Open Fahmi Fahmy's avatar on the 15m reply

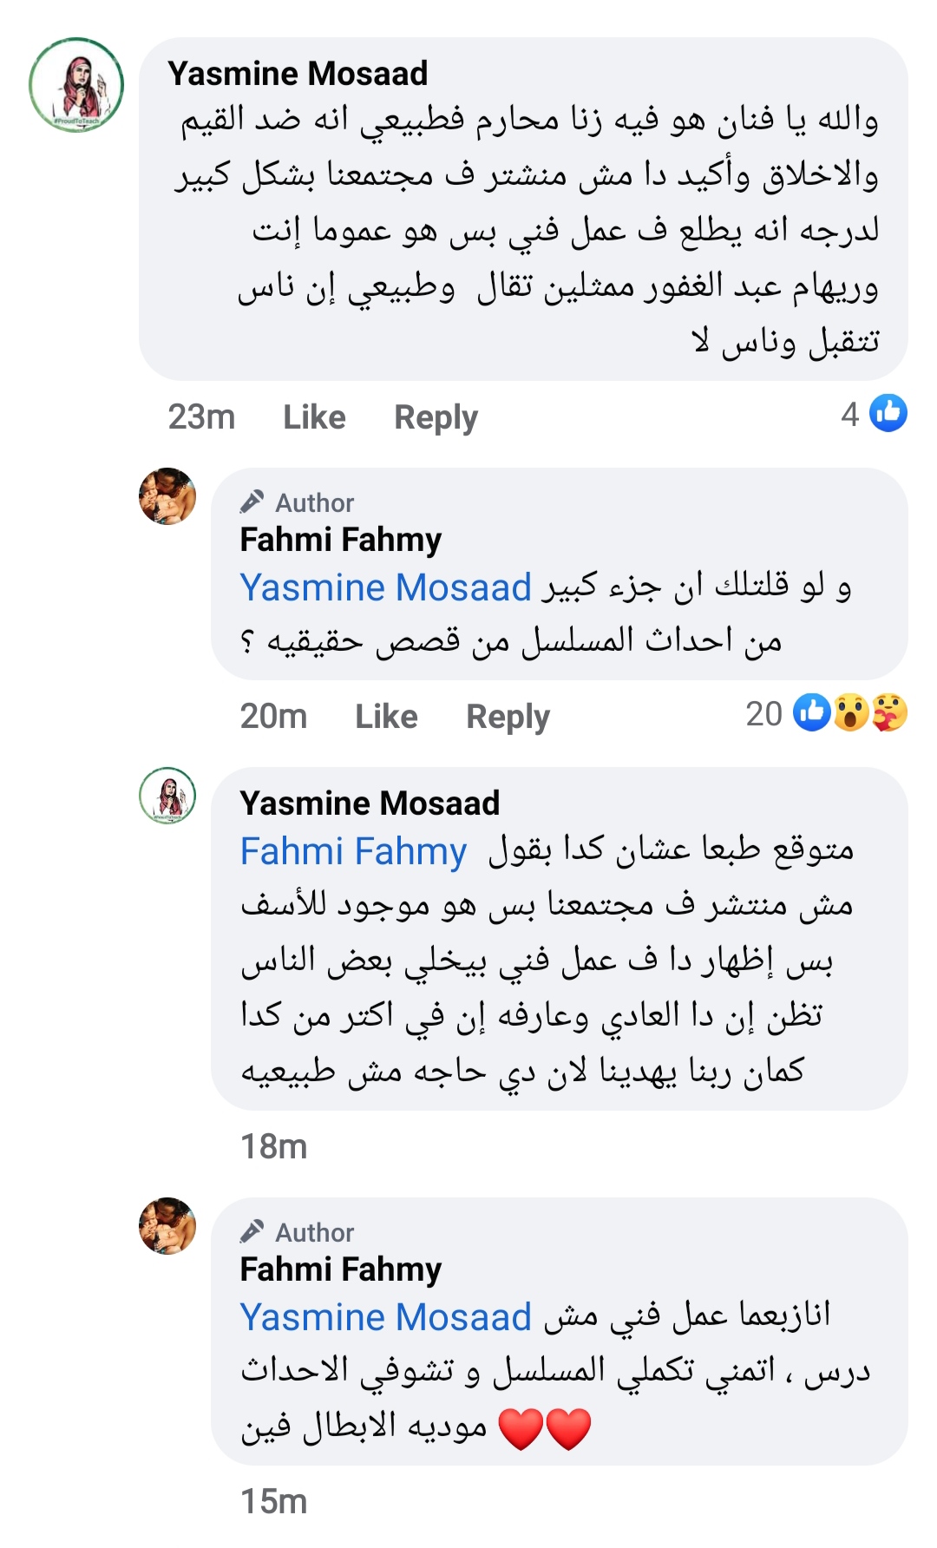coord(167,1226)
